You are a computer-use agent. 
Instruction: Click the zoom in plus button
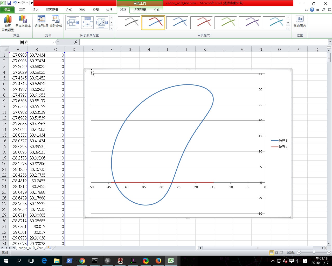point(329,253)
